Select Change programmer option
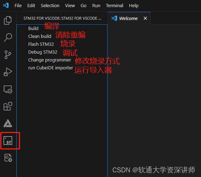This screenshot has width=201, height=177. [50, 60]
